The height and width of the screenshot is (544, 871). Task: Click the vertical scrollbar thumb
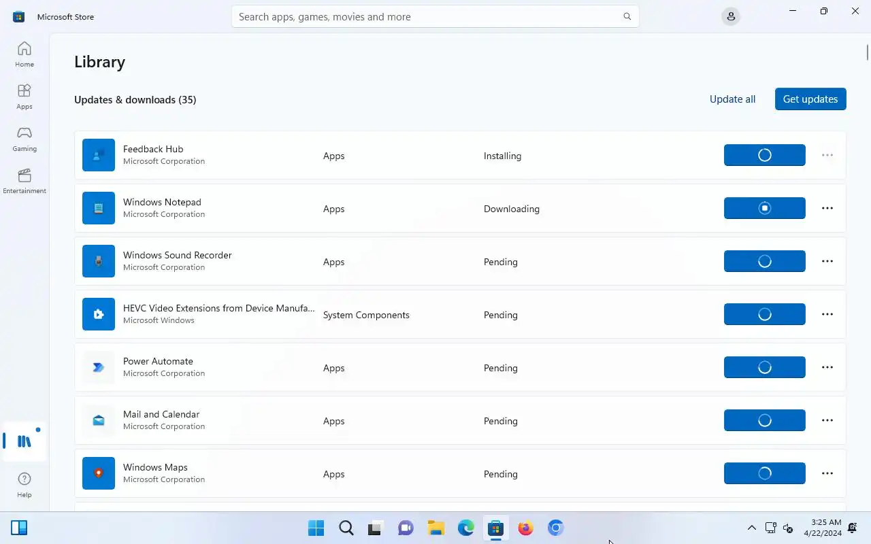868,52
